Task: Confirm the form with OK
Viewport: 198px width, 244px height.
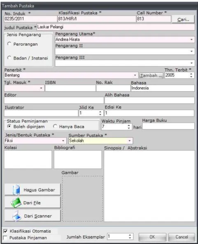Action: point(152,237)
